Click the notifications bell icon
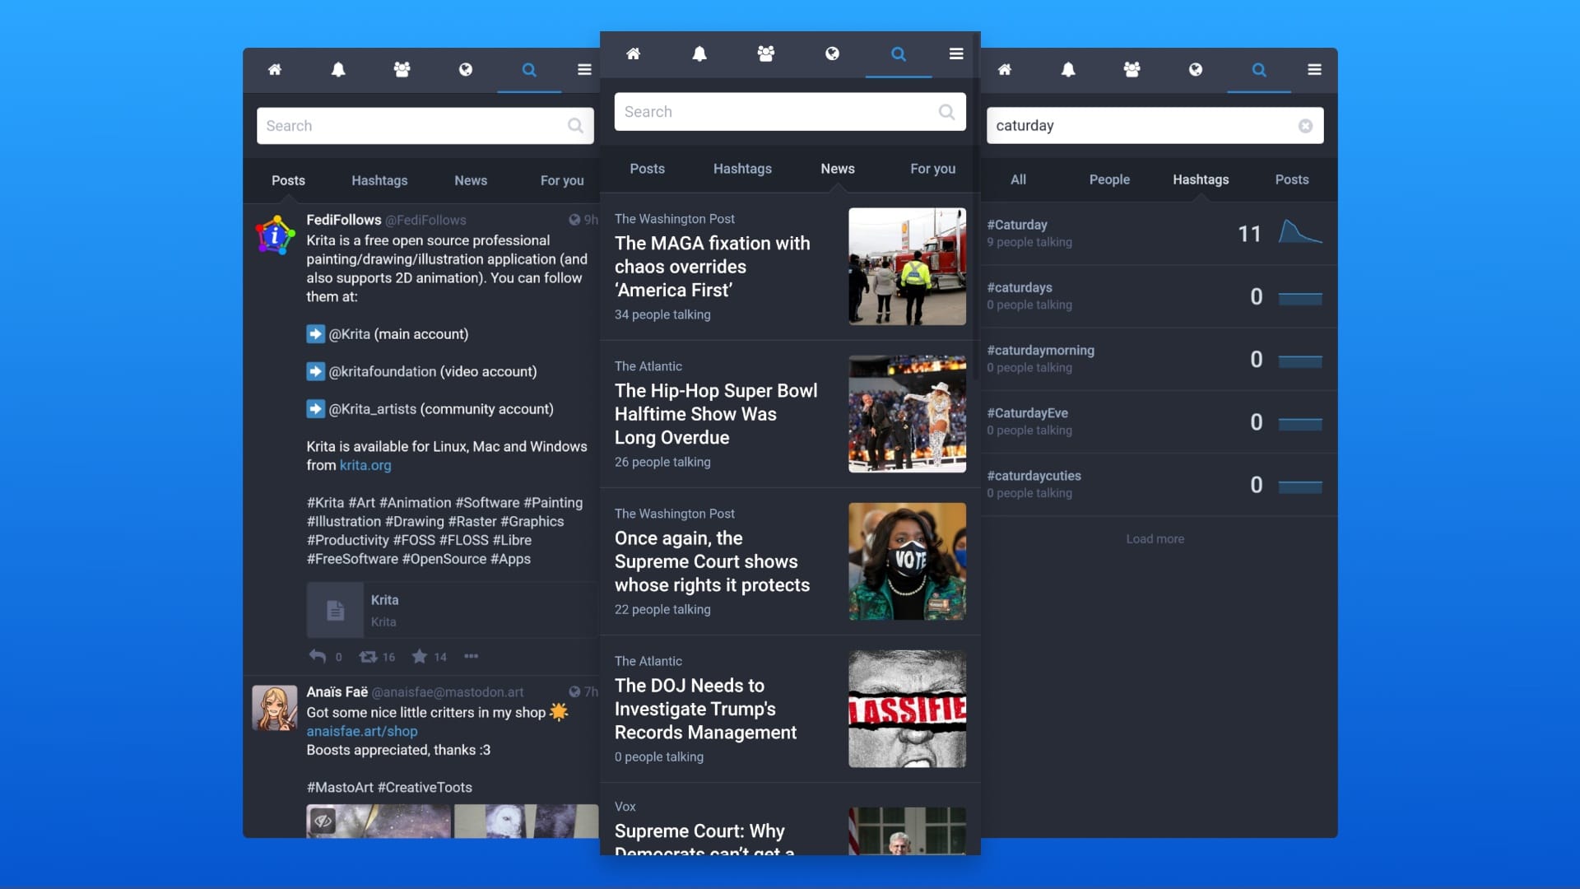Viewport: 1580px width, 889px height. (338, 69)
